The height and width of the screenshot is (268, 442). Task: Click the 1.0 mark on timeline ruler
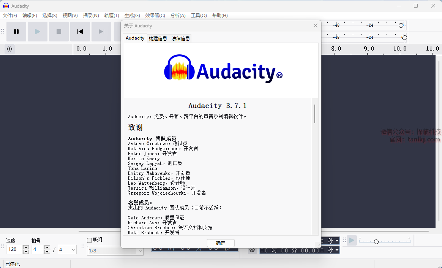click(107, 49)
